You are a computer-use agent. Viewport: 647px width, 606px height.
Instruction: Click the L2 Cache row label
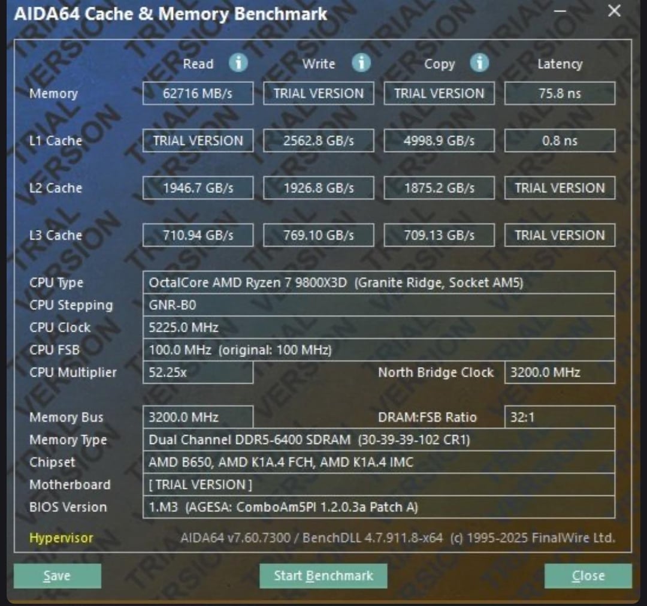point(55,188)
